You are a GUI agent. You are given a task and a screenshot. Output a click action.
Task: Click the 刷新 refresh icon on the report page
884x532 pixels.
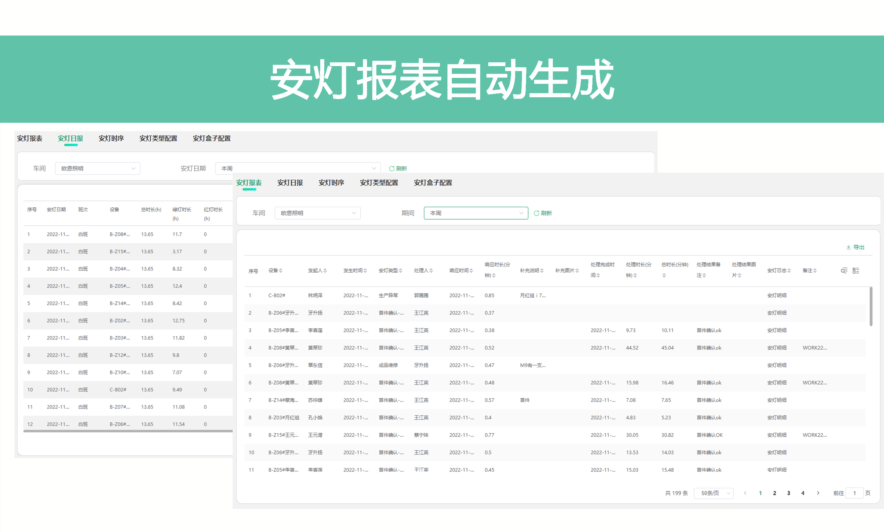click(x=537, y=213)
